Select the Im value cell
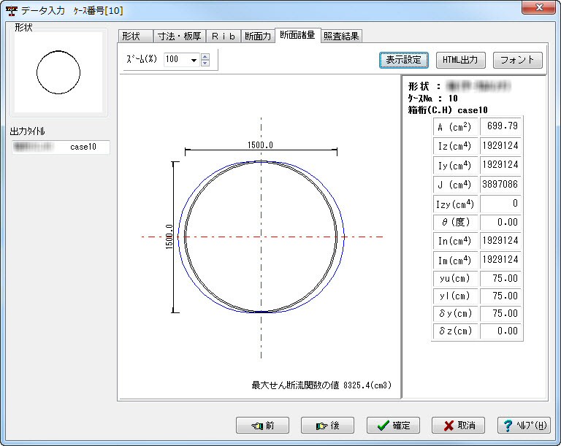Viewport: 561px width, 446px height. 500,260
